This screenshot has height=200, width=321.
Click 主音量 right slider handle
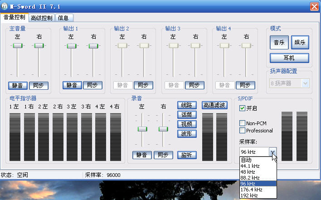[39, 45]
